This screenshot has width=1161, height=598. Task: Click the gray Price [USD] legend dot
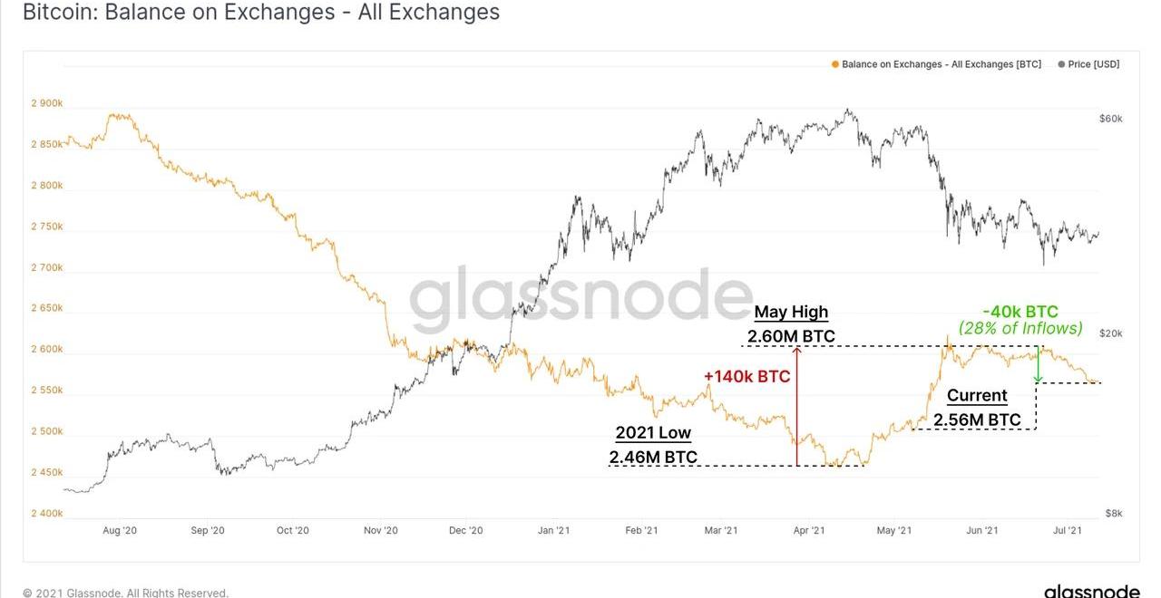(x=1061, y=64)
